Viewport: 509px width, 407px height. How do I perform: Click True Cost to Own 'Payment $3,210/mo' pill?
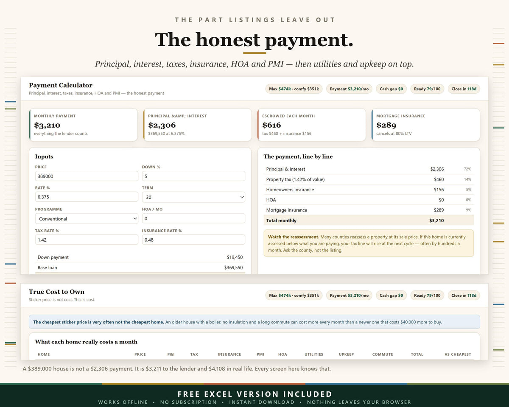point(349,295)
